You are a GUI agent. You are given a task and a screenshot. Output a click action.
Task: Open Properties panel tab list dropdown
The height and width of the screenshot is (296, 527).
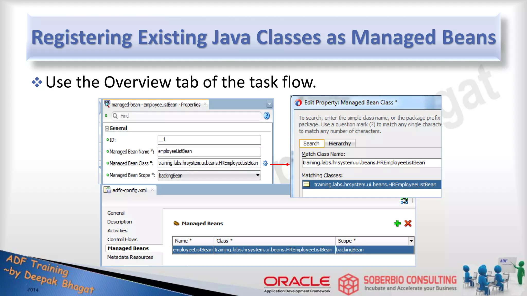click(269, 105)
